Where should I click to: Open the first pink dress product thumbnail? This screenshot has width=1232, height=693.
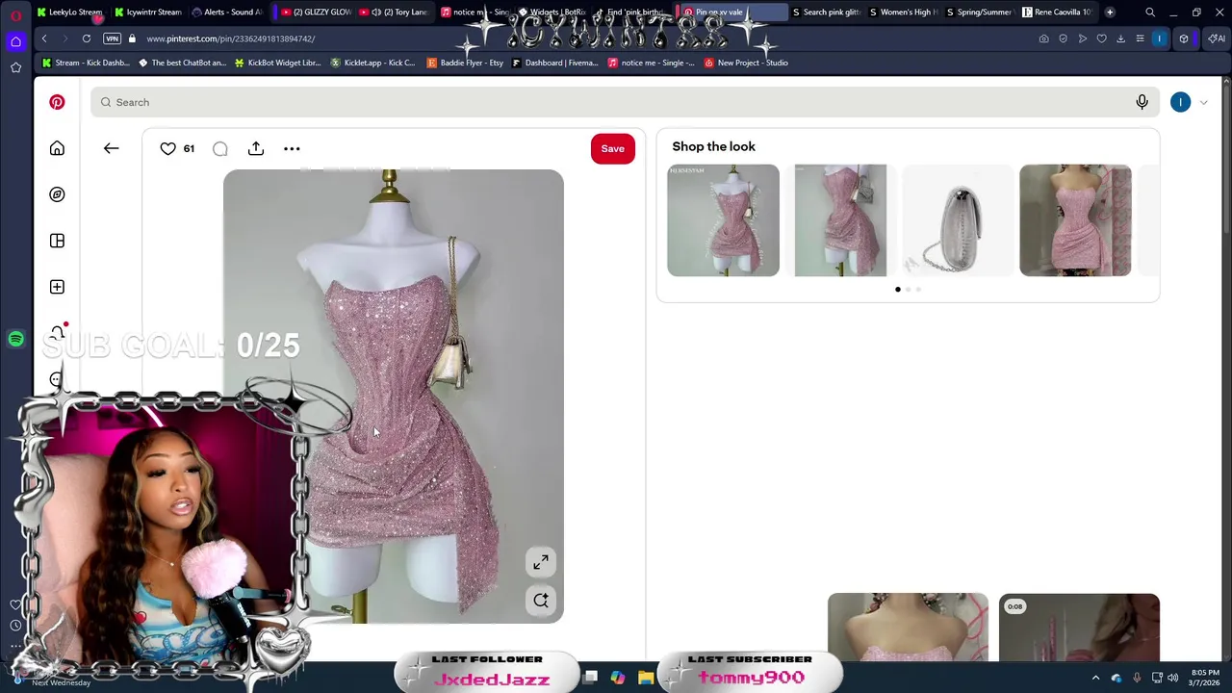(723, 220)
